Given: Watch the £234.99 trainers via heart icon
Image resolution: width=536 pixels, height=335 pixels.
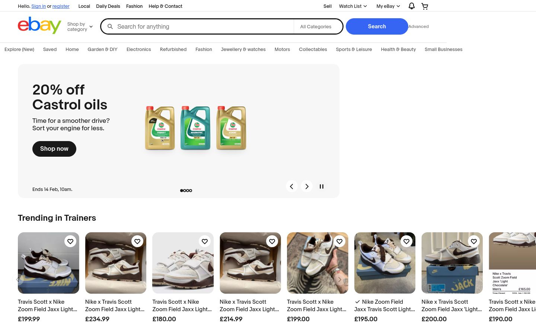Looking at the screenshot, I should 137,242.
